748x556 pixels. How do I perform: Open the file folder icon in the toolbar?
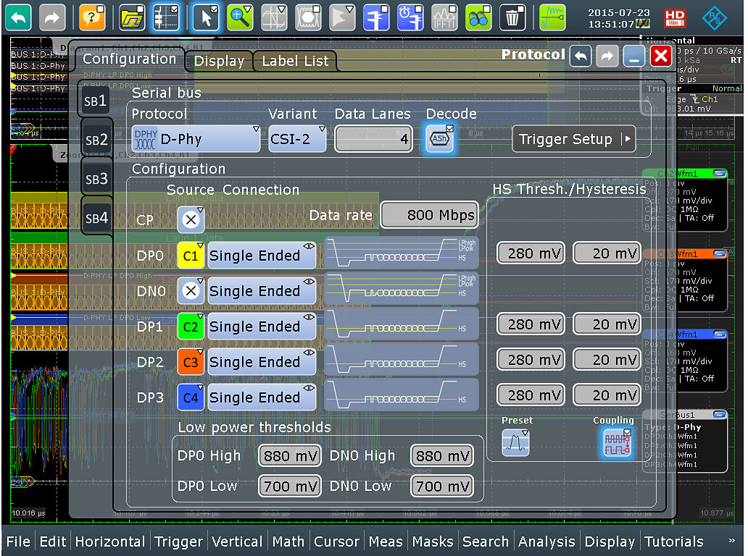coord(132,17)
